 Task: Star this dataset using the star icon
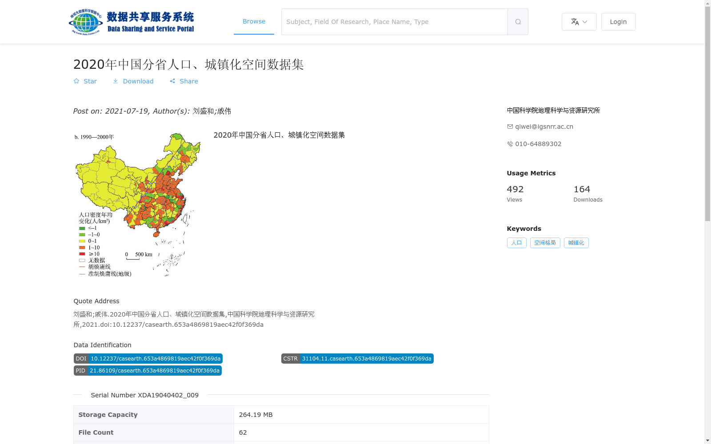coord(76,81)
